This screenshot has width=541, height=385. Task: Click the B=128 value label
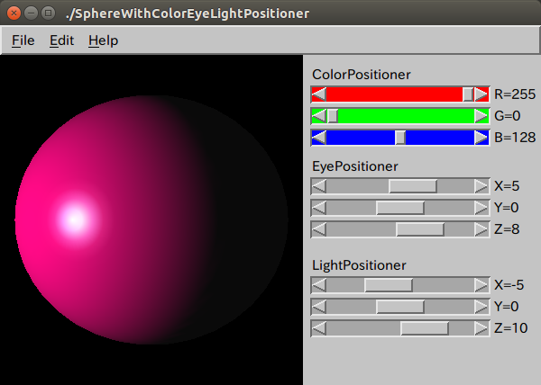tap(515, 138)
